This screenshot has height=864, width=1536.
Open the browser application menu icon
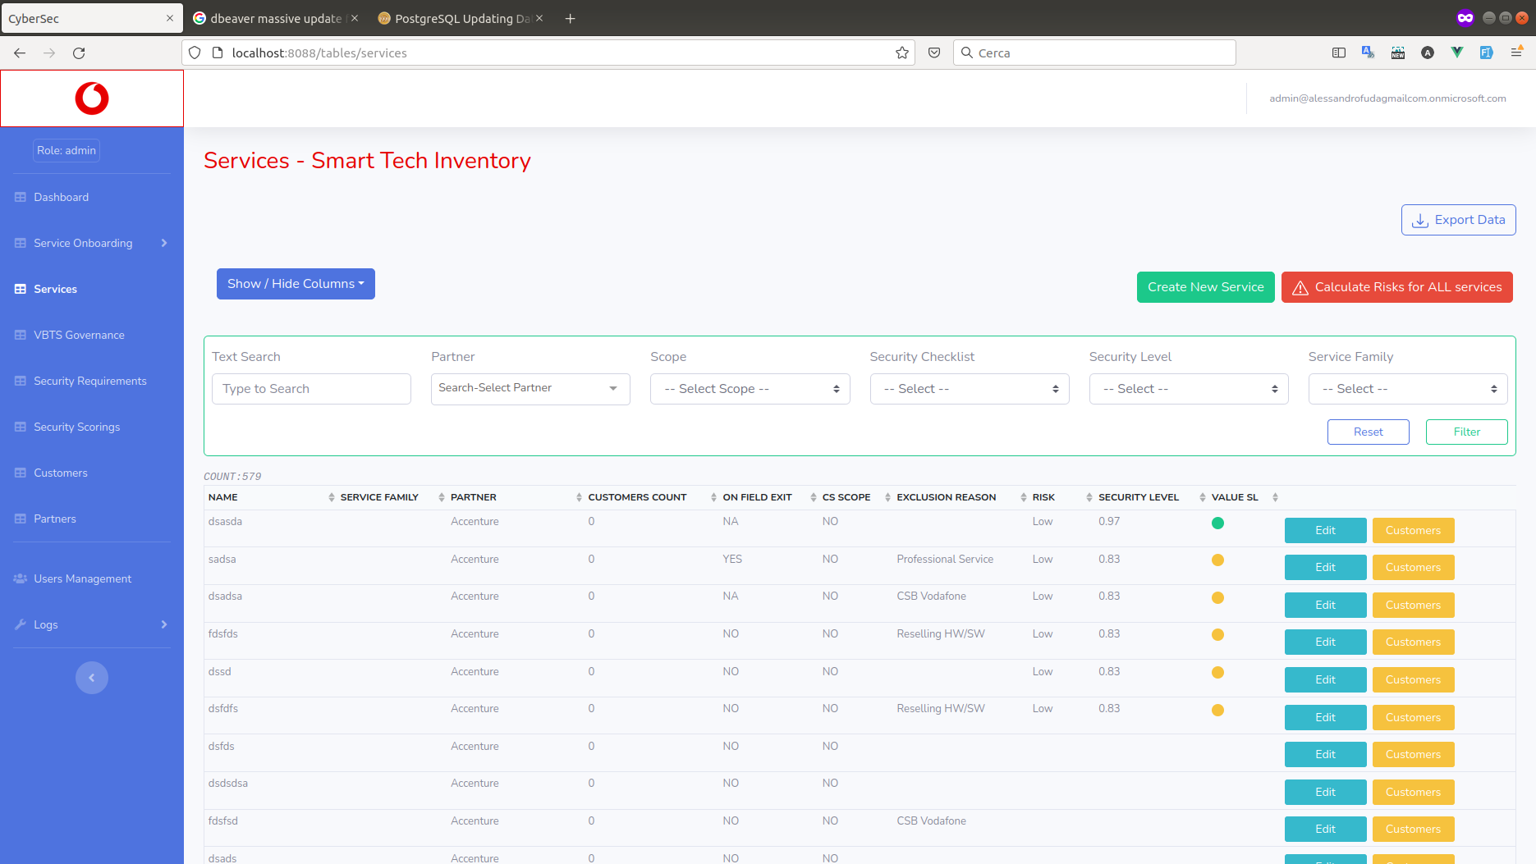[x=1516, y=53]
